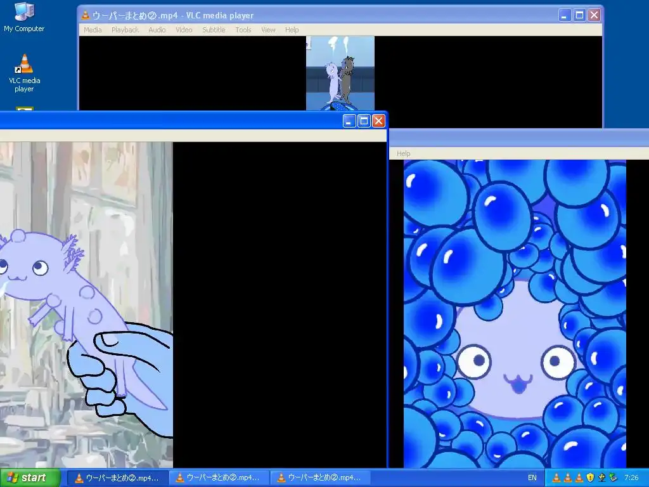Select the VLC media player desktop shortcut

pyautogui.click(x=25, y=74)
